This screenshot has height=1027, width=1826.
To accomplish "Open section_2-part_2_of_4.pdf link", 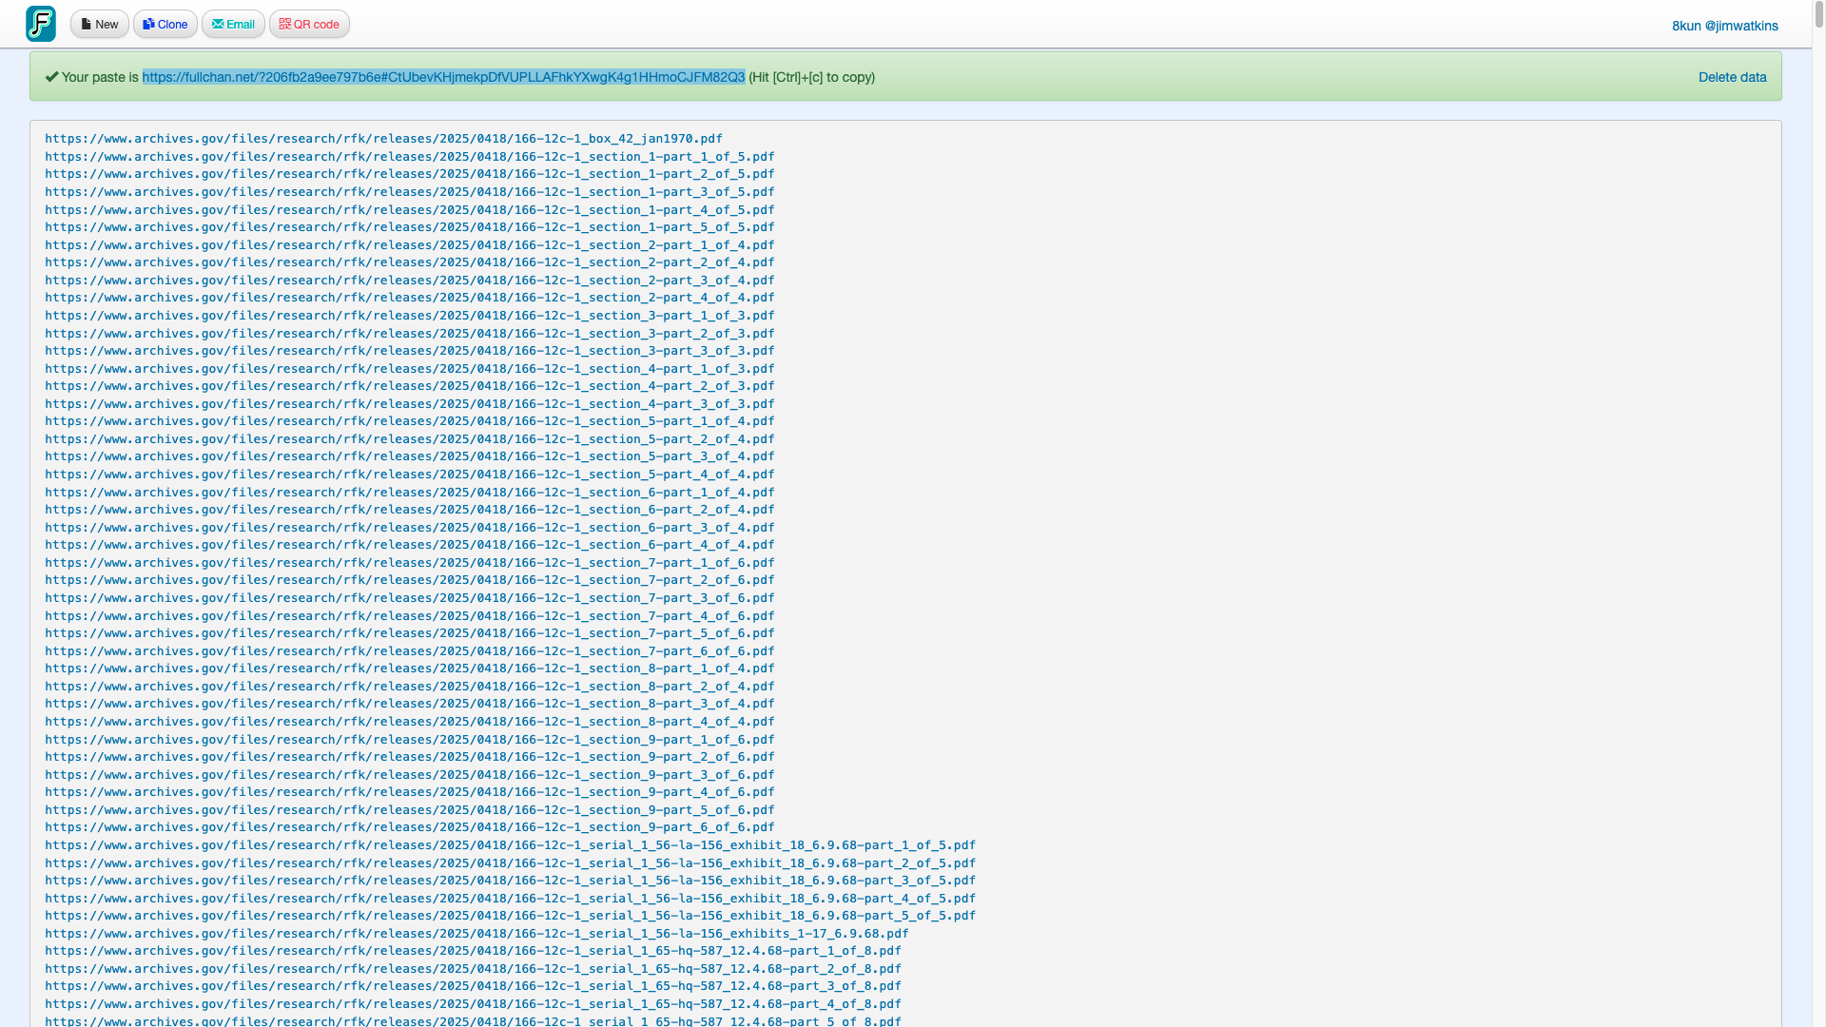I will click(410, 262).
